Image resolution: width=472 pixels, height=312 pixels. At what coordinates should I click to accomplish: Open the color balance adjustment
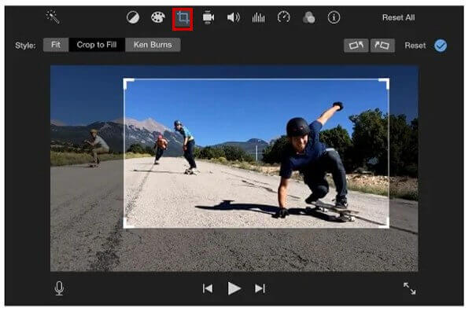click(133, 17)
